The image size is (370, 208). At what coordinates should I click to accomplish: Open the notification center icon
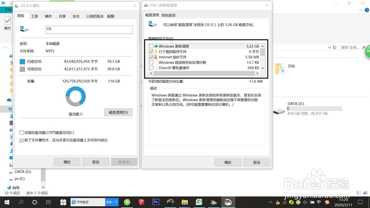(360, 202)
